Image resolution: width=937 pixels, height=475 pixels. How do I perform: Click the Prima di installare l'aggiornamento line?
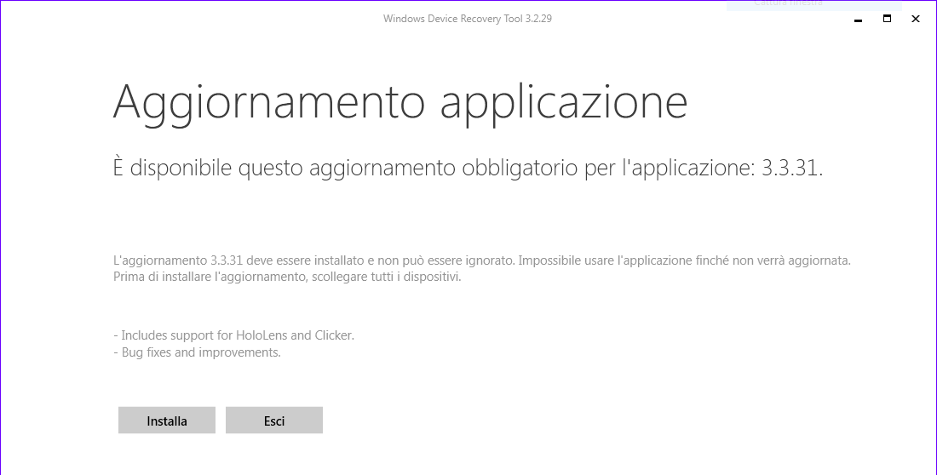coord(287,278)
